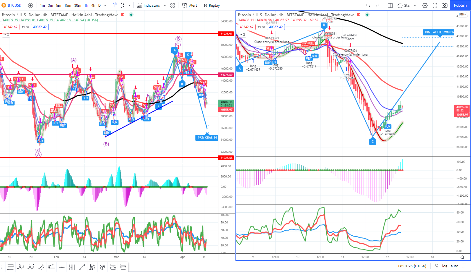This screenshot has width=471, height=272.
Task: Click the red flag icon in left chart title
Action: click(123, 15)
